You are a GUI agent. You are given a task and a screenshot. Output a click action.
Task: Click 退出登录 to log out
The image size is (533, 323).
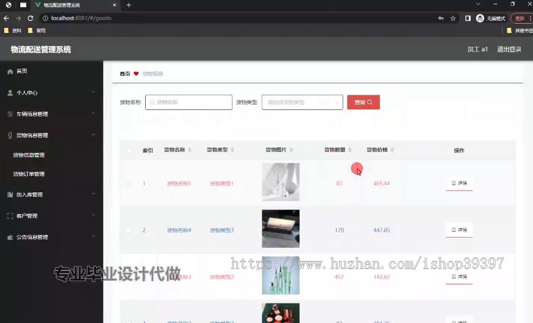(509, 50)
